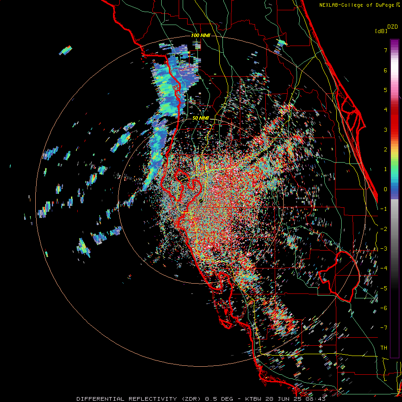
Task: Click the [dB] unit label
Action: 381,31
